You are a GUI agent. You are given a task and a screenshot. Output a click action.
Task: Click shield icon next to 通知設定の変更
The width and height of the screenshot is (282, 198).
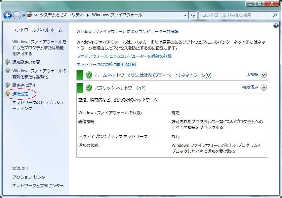pyautogui.click(x=7, y=62)
